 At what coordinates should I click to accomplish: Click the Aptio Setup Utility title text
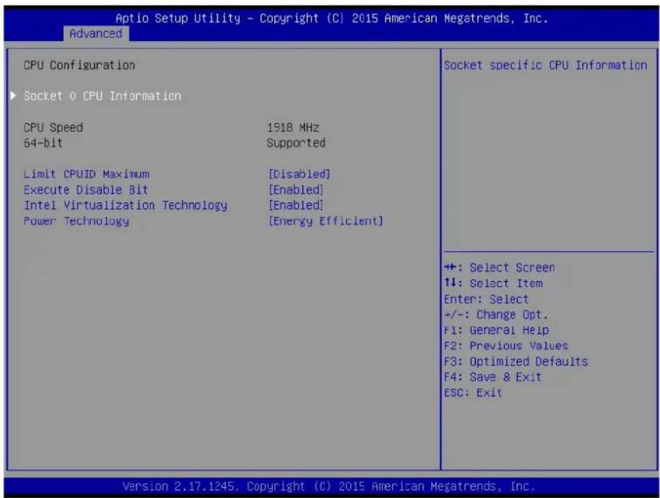click(x=332, y=18)
